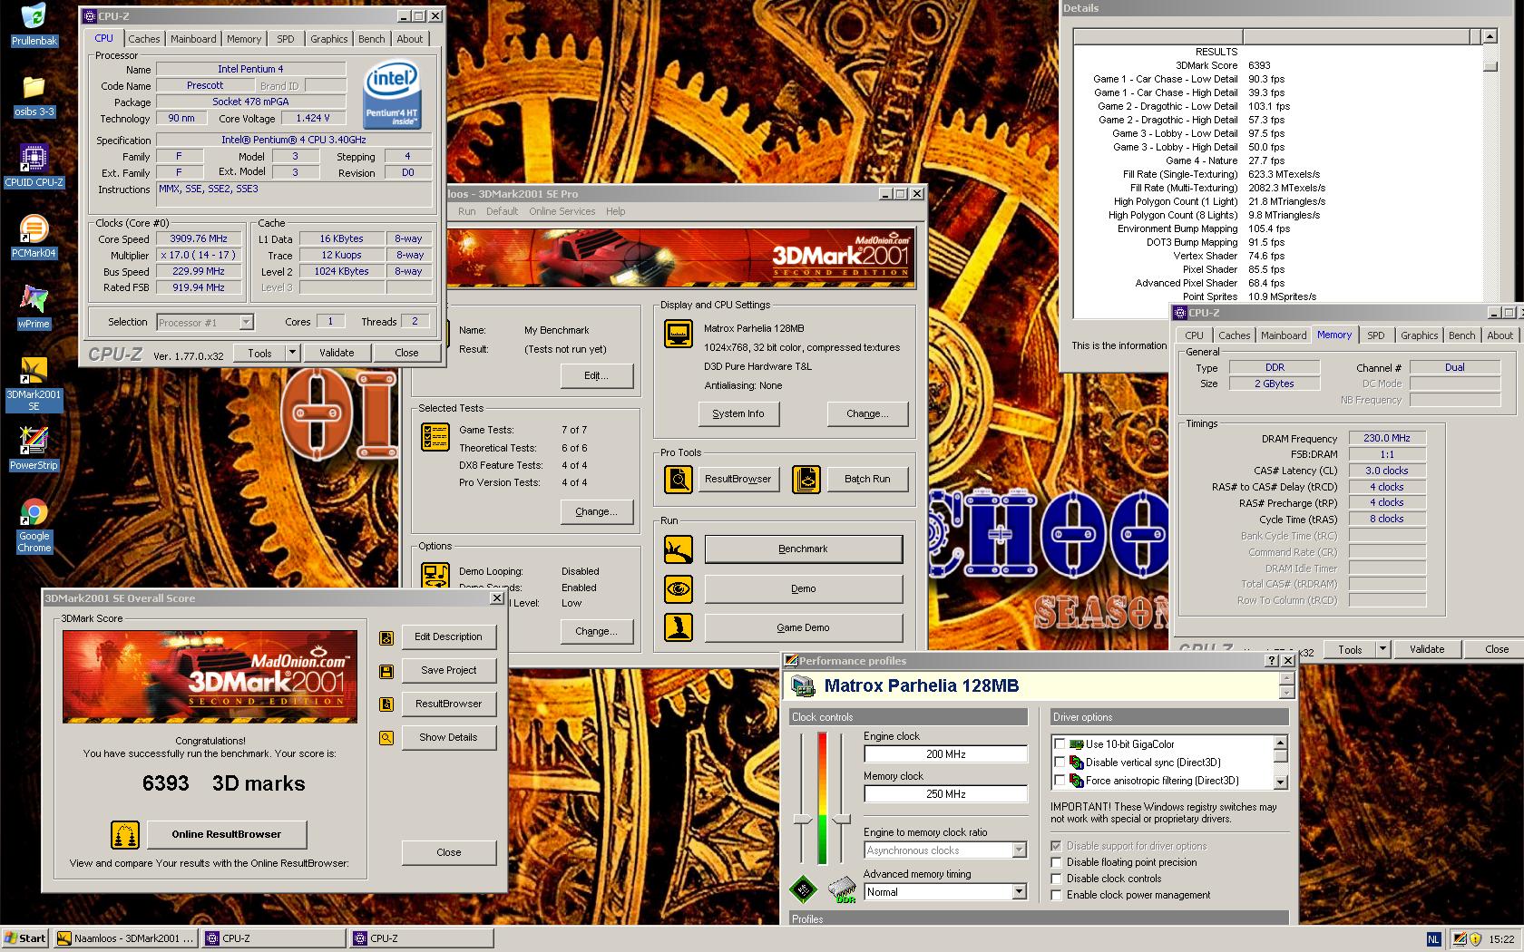Click the ResultBrowser icon in score dialog
The height and width of the screenshot is (952, 1524).
pyautogui.click(x=386, y=704)
